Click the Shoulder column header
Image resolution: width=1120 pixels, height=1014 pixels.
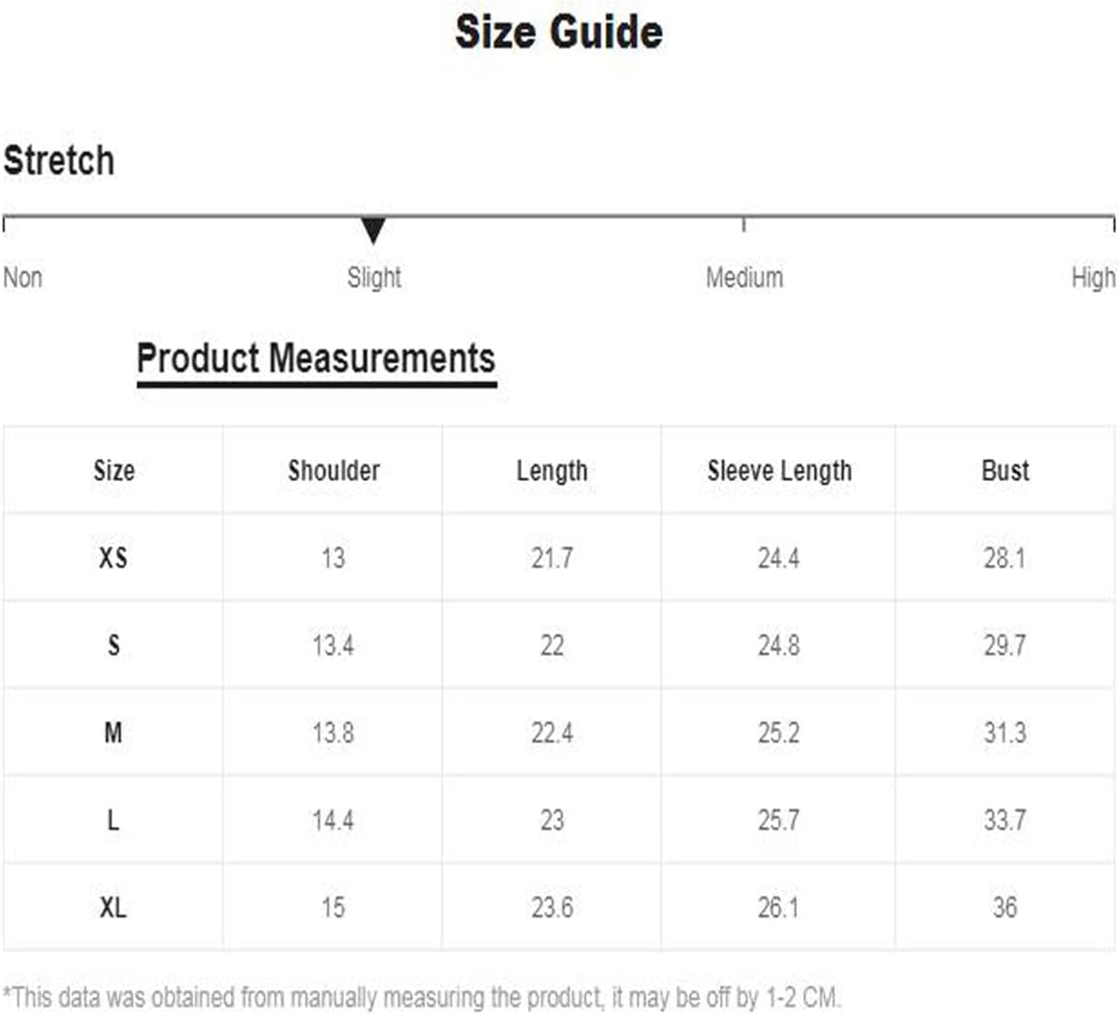pos(334,470)
